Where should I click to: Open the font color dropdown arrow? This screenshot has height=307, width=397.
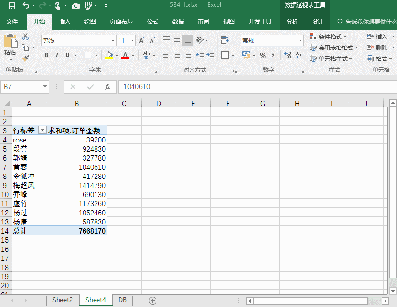pyautogui.click(x=133, y=55)
